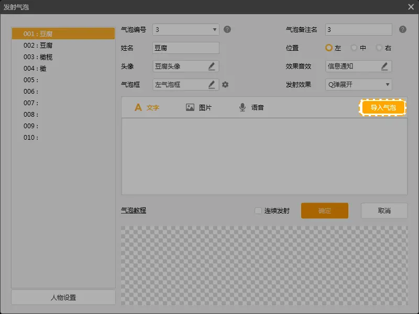The height and width of the screenshot is (314, 419).
Task: Open the gear settings next to 气泡框
Action: coord(225,84)
